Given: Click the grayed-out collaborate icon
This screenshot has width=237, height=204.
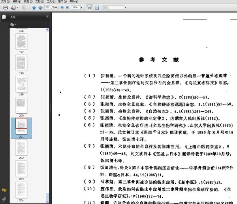Looking at the screenshot, I should point(24,8).
